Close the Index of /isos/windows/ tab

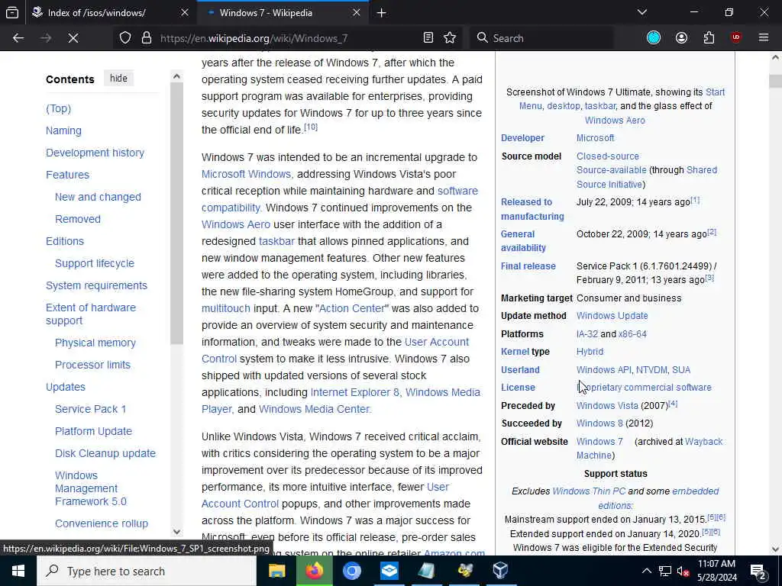(185, 12)
